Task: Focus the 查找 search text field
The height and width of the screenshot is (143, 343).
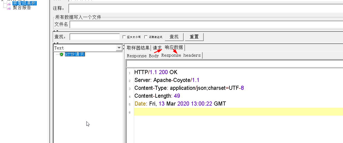Action: 95,37
